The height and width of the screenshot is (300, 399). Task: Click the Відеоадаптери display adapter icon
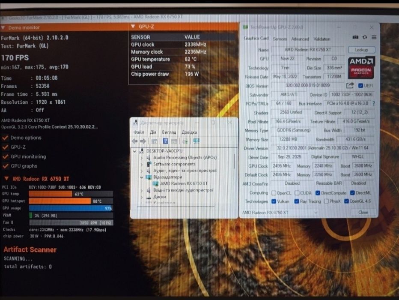click(x=149, y=177)
